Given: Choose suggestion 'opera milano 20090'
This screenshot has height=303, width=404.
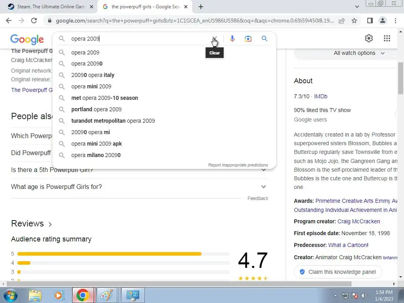Looking at the screenshot, I should click(164, 155).
